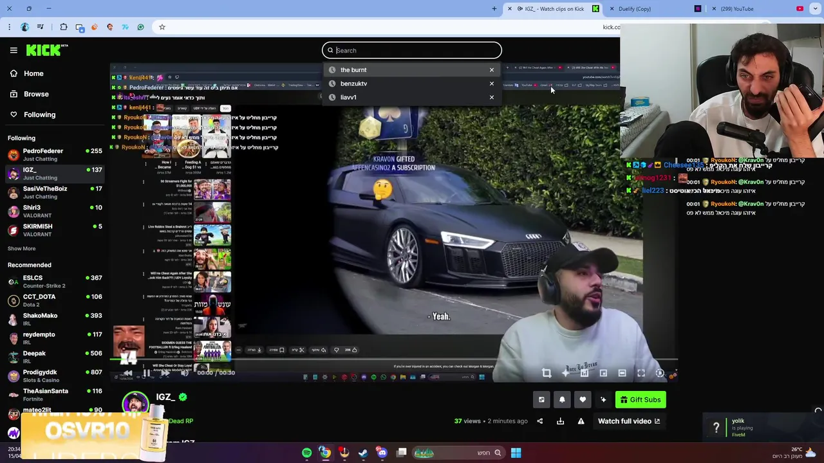824x463 pixels.
Task: Open a new browser tab with the plus
Action: click(494, 8)
